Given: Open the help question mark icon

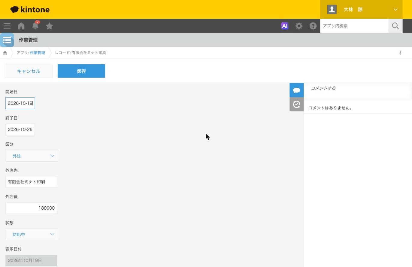Looking at the screenshot, I should pyautogui.click(x=313, y=26).
